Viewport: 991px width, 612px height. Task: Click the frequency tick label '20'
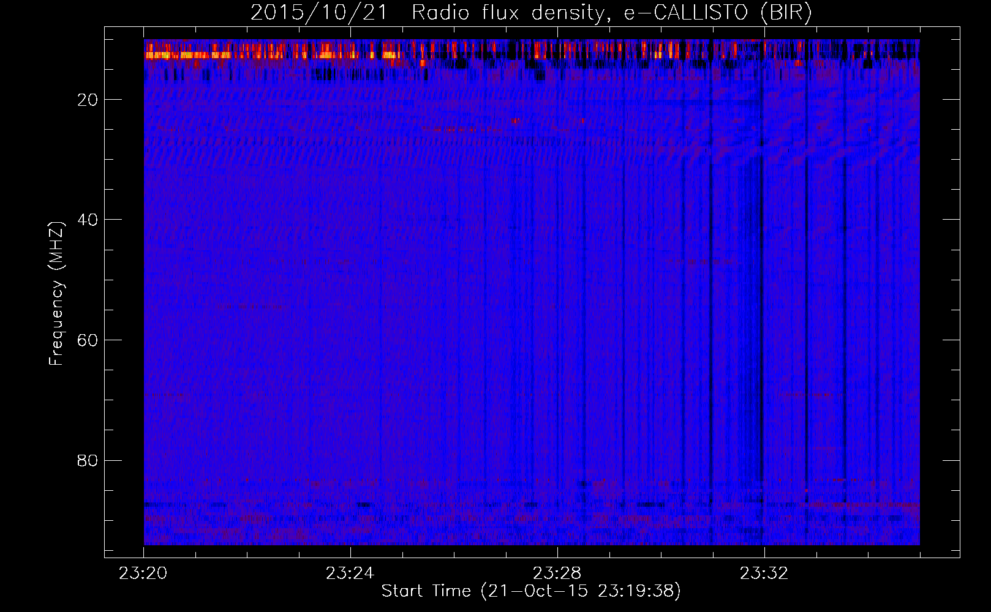coord(88,100)
